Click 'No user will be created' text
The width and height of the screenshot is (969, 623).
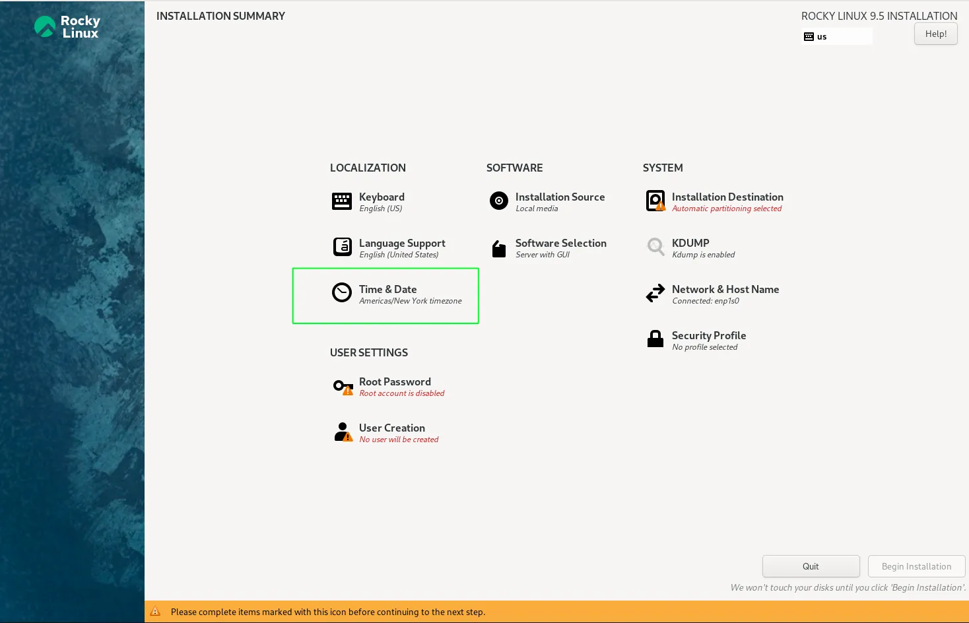pos(399,440)
